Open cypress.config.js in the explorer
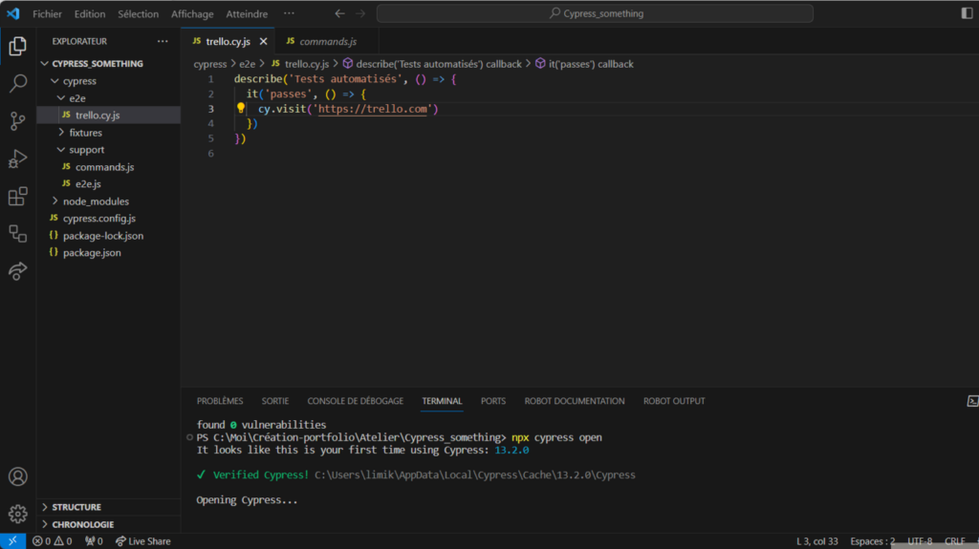The height and width of the screenshot is (549, 979). pyautogui.click(x=98, y=219)
